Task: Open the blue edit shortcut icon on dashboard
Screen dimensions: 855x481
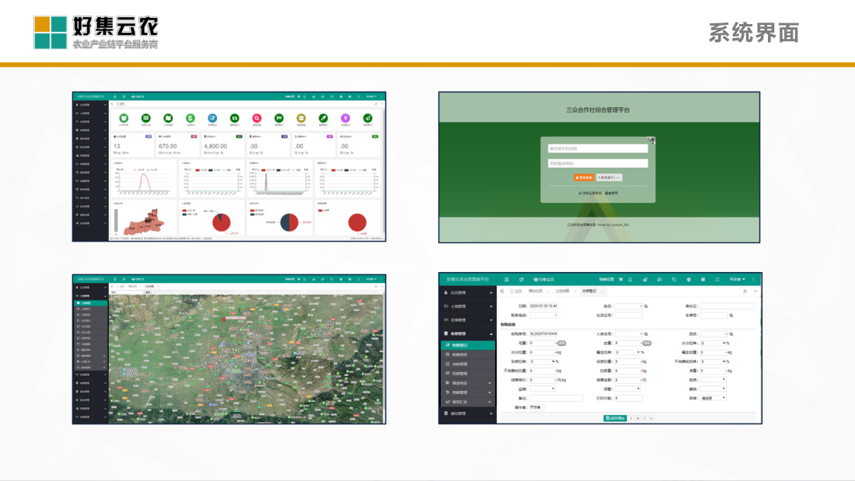Action: (212, 118)
